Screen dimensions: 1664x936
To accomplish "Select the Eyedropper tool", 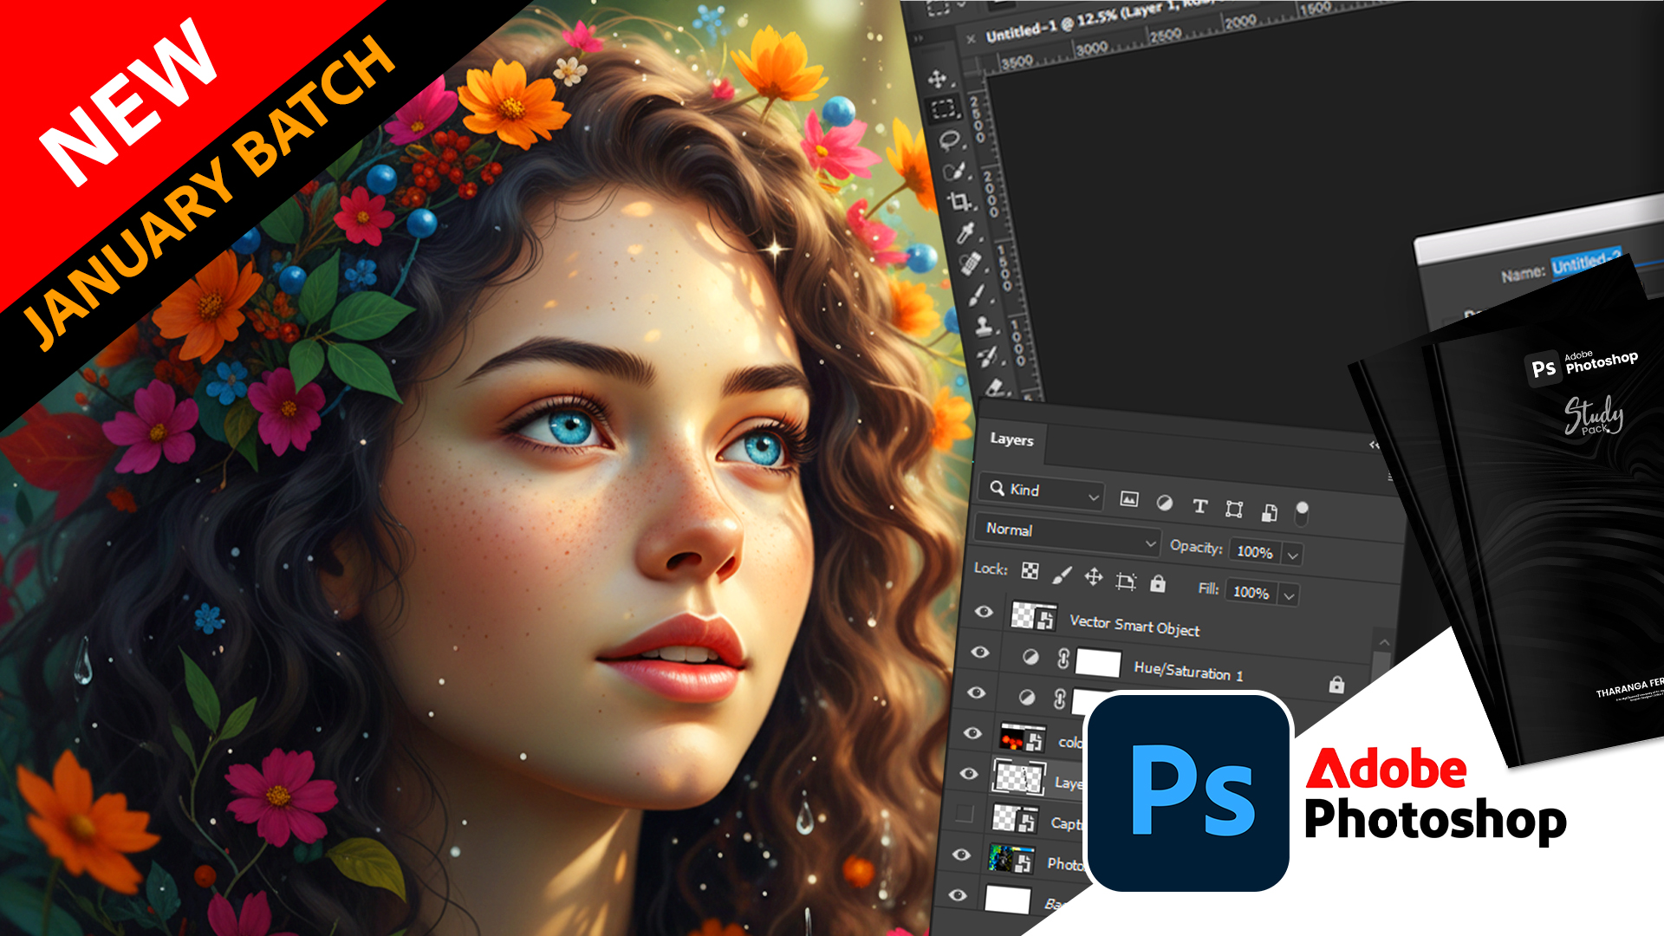I will 964,232.
